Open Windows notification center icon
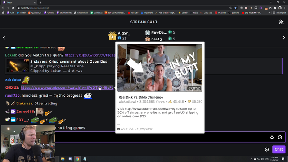The height and width of the screenshot is (162, 288). tap(283, 159)
